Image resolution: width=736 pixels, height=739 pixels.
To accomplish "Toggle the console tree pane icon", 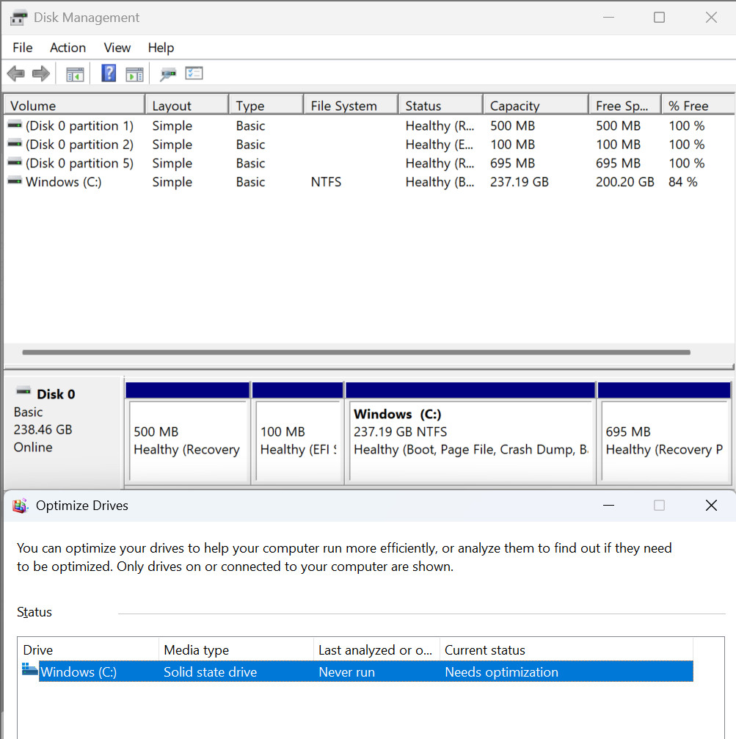I will [75, 74].
